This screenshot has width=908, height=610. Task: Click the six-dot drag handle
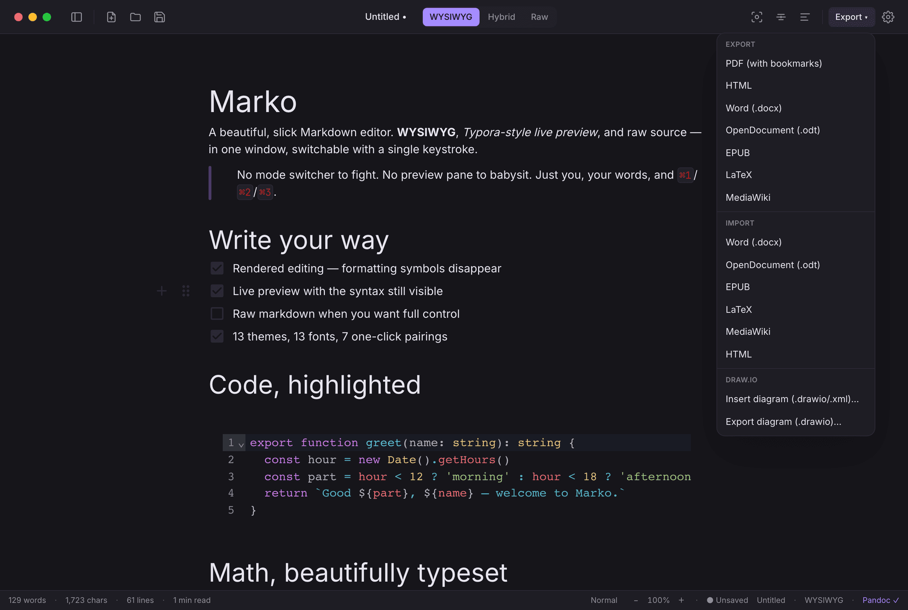(x=186, y=291)
